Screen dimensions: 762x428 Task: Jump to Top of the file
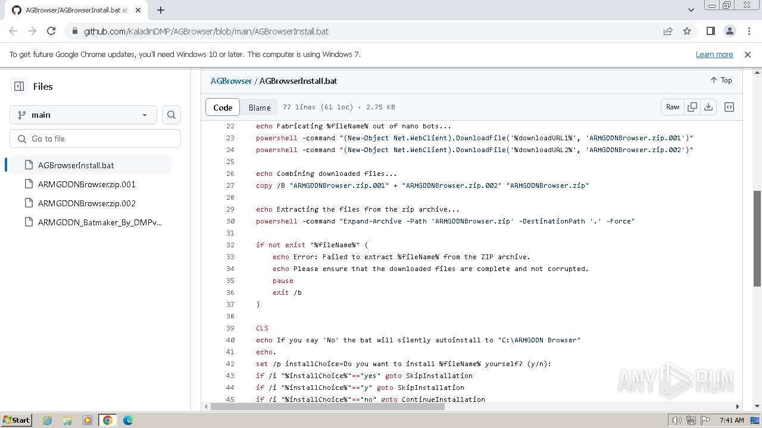[722, 80]
